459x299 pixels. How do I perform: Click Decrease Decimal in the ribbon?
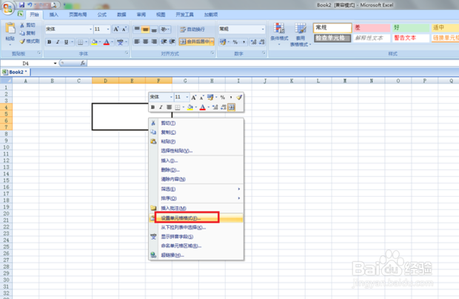click(261, 42)
